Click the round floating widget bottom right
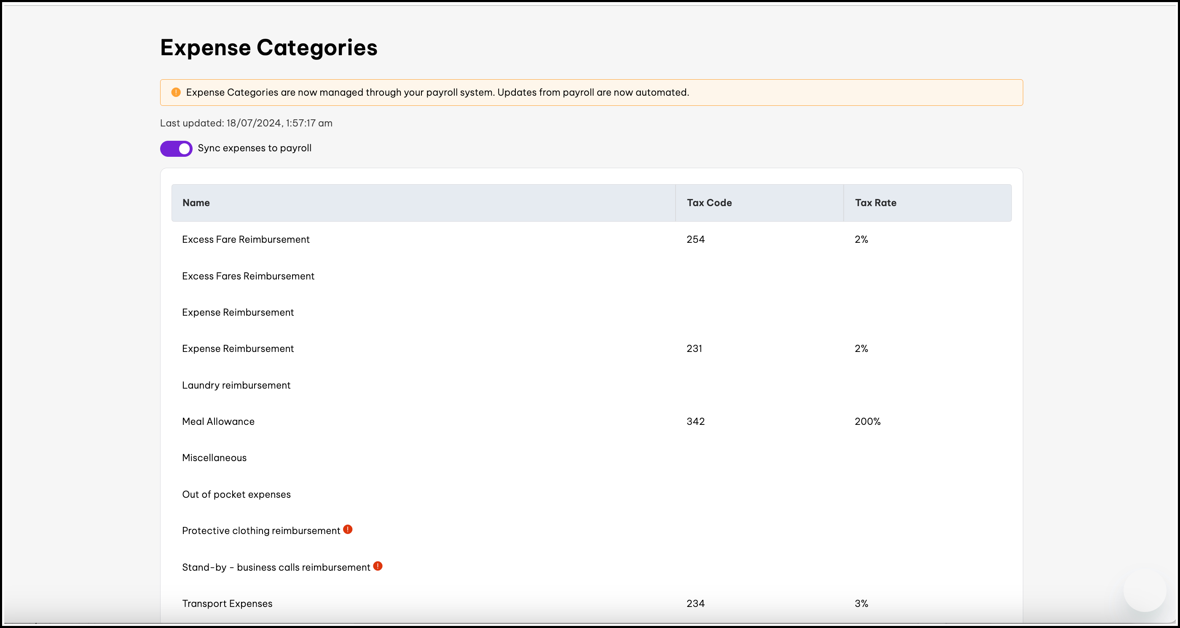 (x=1144, y=590)
